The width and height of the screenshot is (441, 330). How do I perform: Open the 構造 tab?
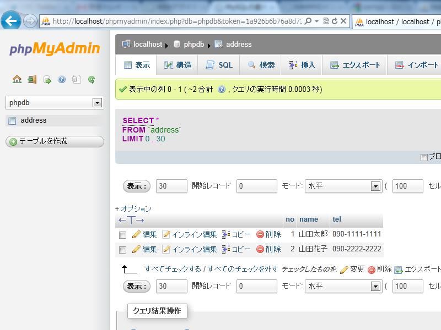[x=178, y=65]
